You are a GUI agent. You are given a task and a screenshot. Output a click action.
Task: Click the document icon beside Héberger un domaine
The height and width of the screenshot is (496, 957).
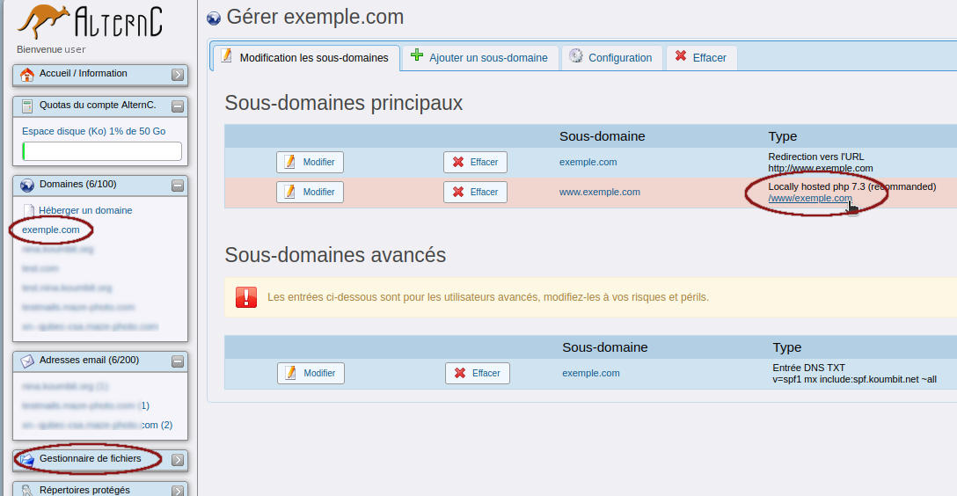click(x=29, y=211)
